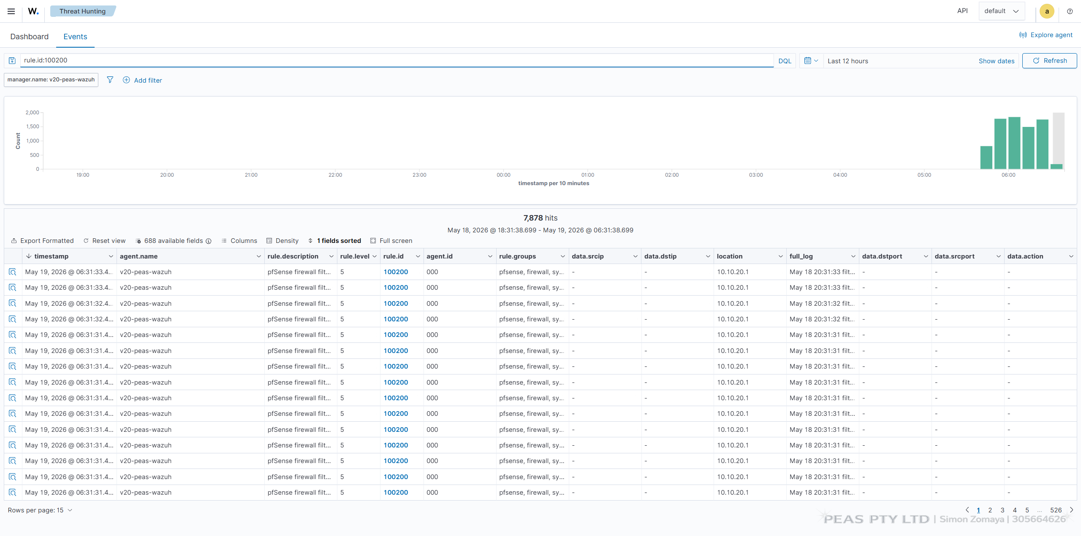Click the available fields info icon

(x=209, y=241)
